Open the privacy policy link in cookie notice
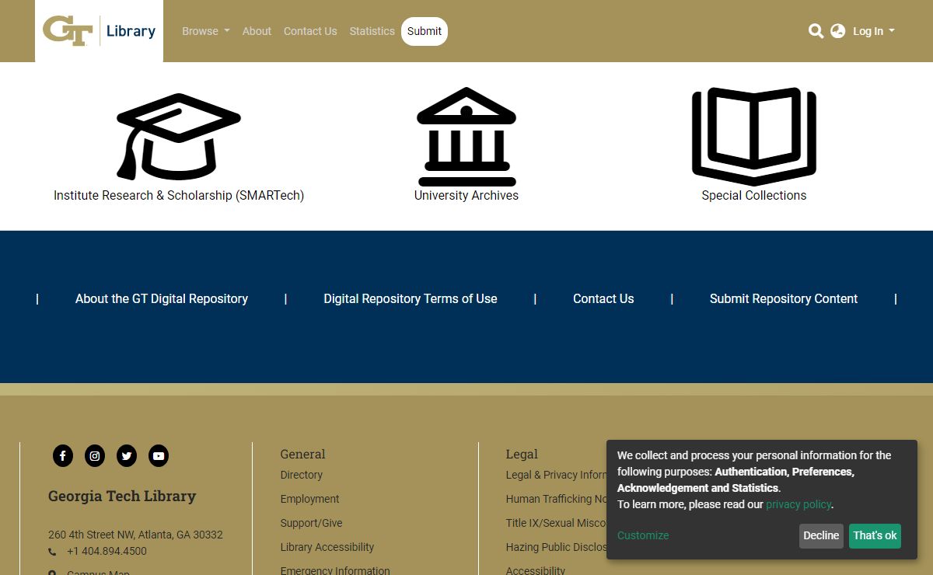This screenshot has height=575, width=933. [x=798, y=504]
